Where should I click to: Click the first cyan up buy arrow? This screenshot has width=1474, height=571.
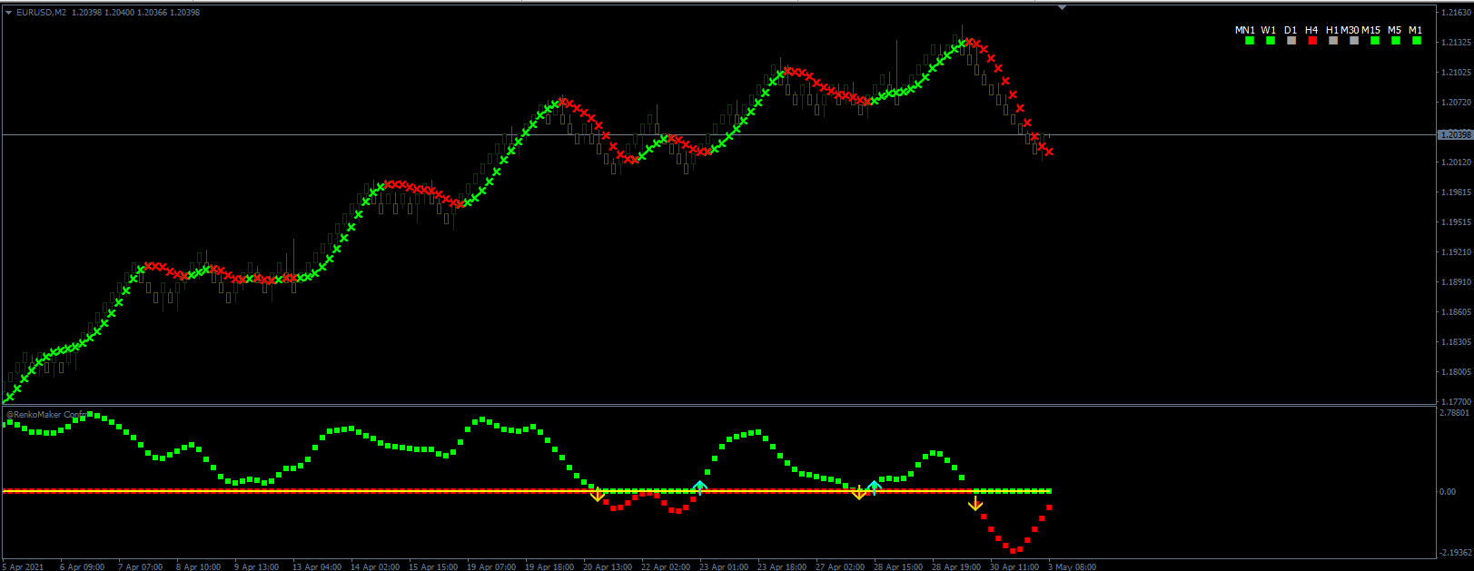tap(700, 487)
